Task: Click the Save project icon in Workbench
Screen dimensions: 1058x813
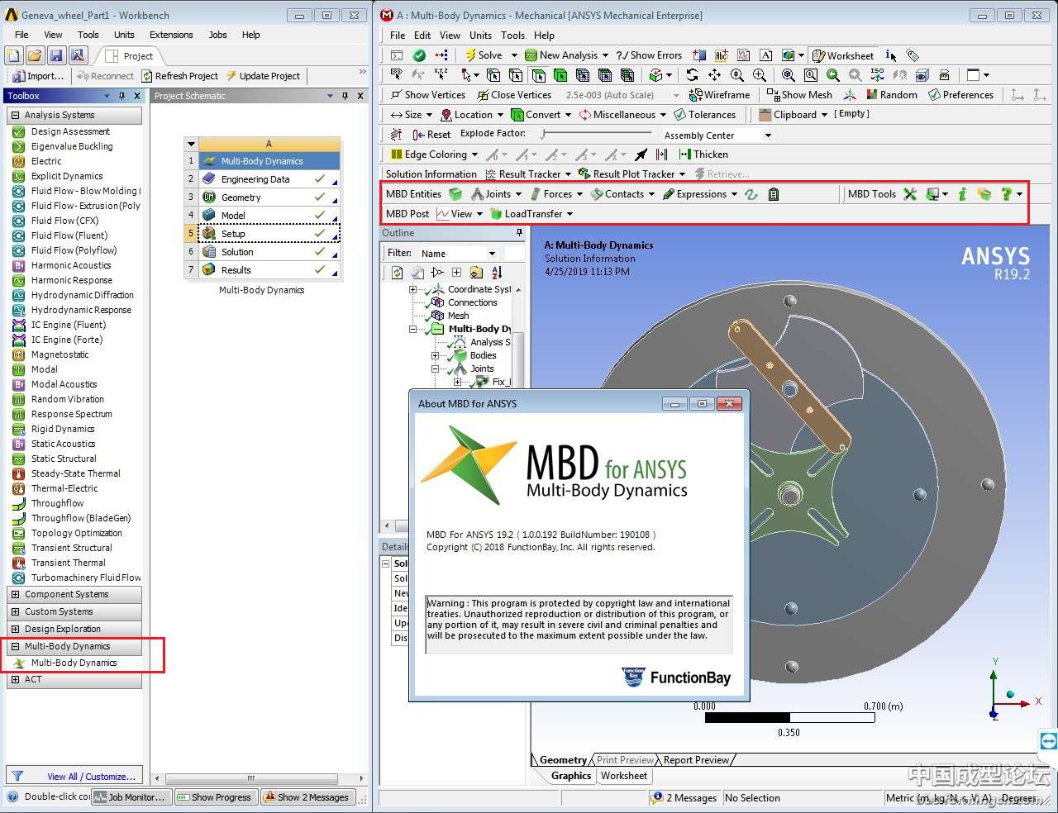Action: (56, 55)
